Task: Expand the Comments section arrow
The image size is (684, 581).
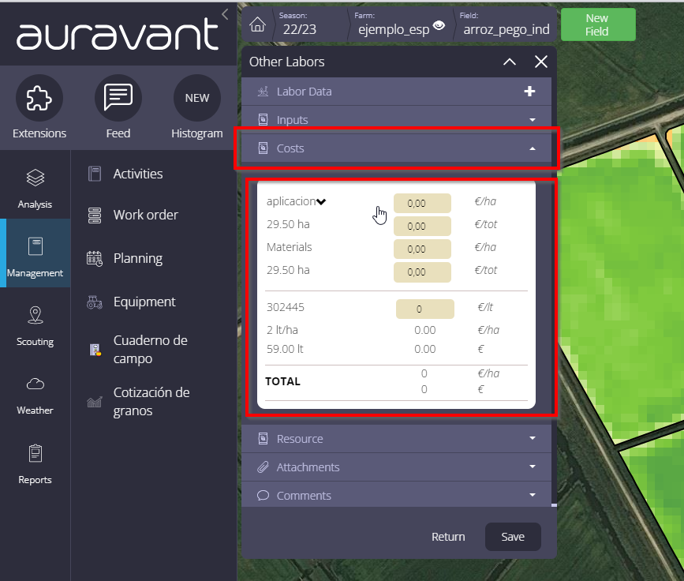Action: tap(533, 495)
